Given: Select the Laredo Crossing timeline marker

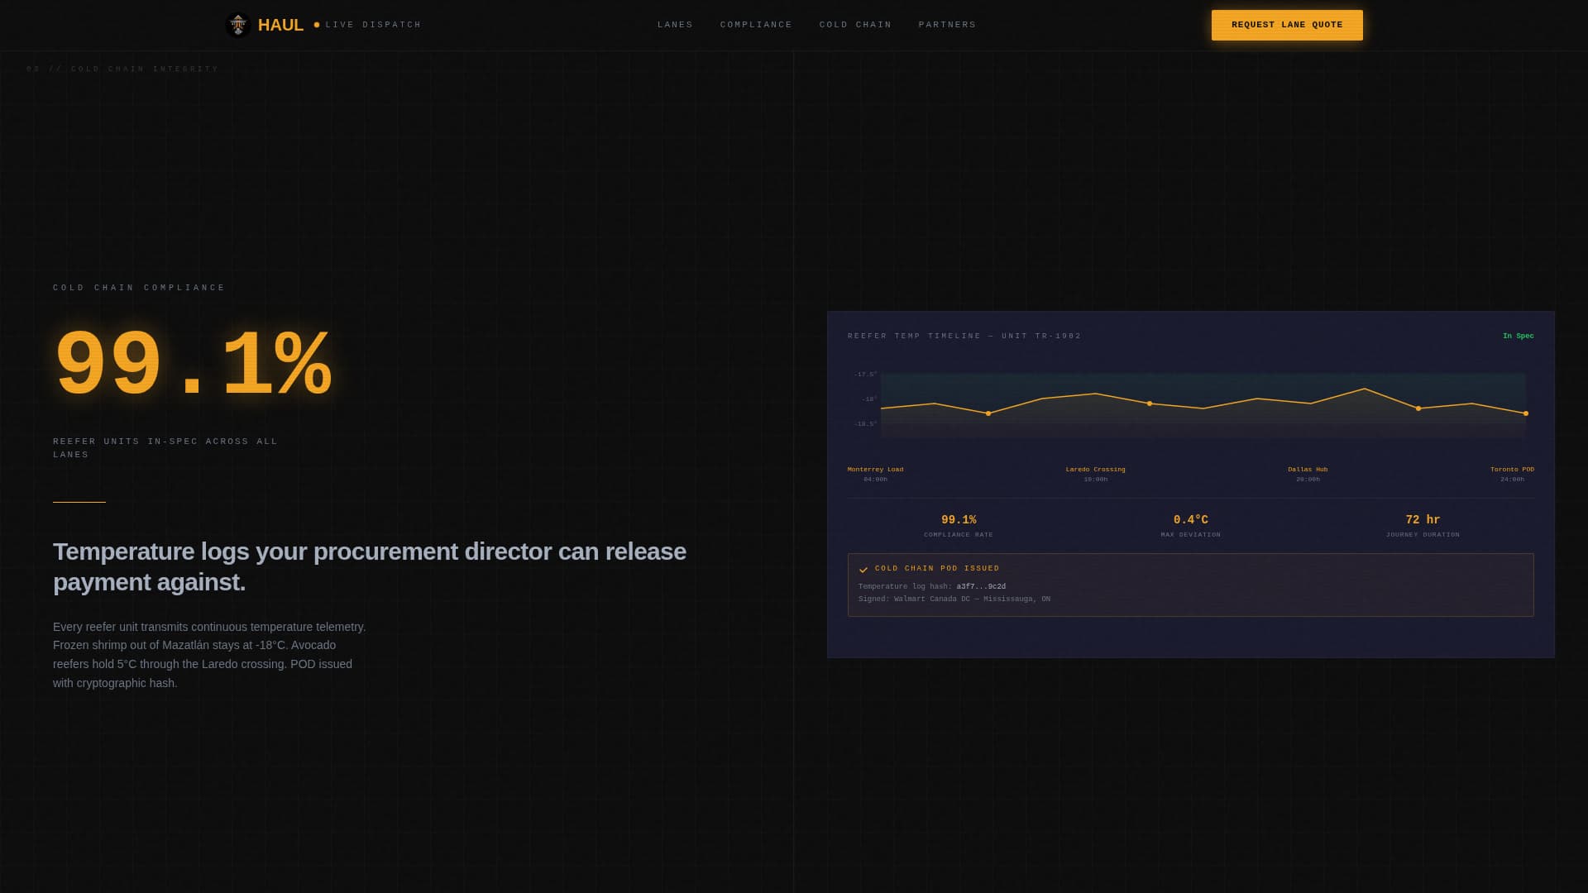Looking at the screenshot, I should [x=1095, y=474].
